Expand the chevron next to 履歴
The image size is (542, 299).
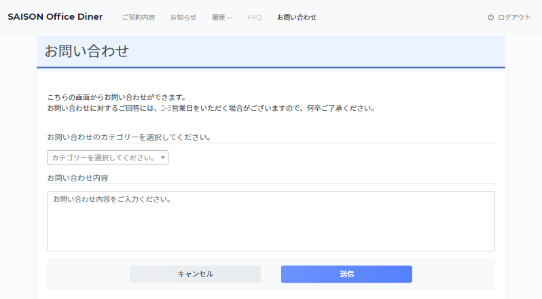(229, 18)
